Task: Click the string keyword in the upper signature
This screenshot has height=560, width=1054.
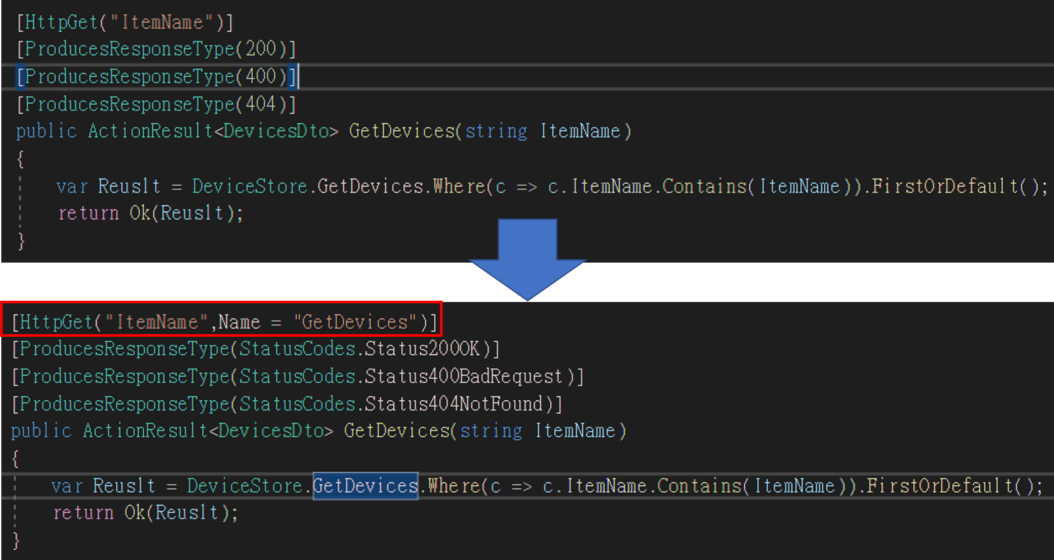Action: 496,131
